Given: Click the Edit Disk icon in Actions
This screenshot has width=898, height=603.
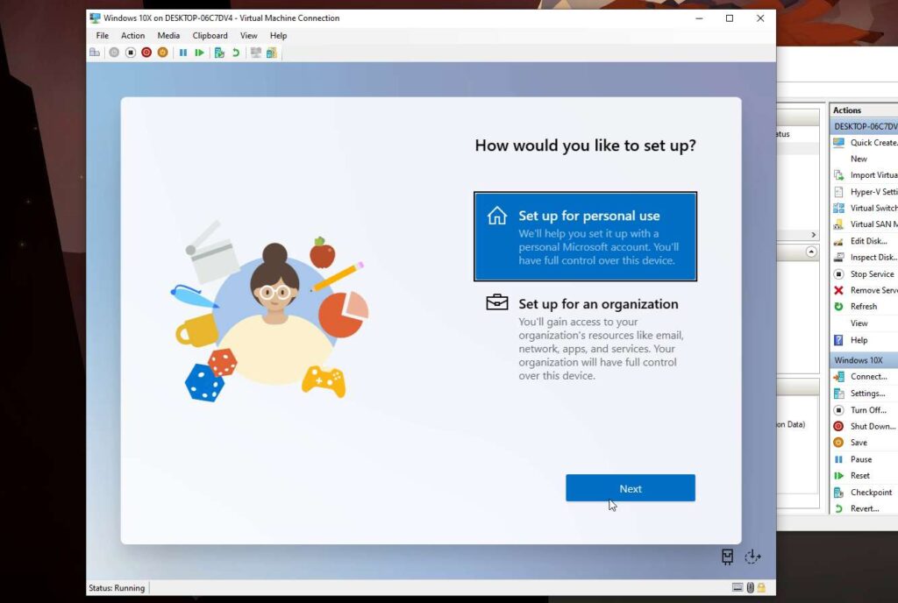Looking at the screenshot, I should (x=838, y=241).
